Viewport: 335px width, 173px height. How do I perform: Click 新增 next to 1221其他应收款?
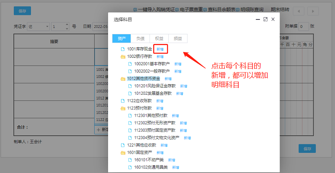pyautogui.click(x=164, y=145)
